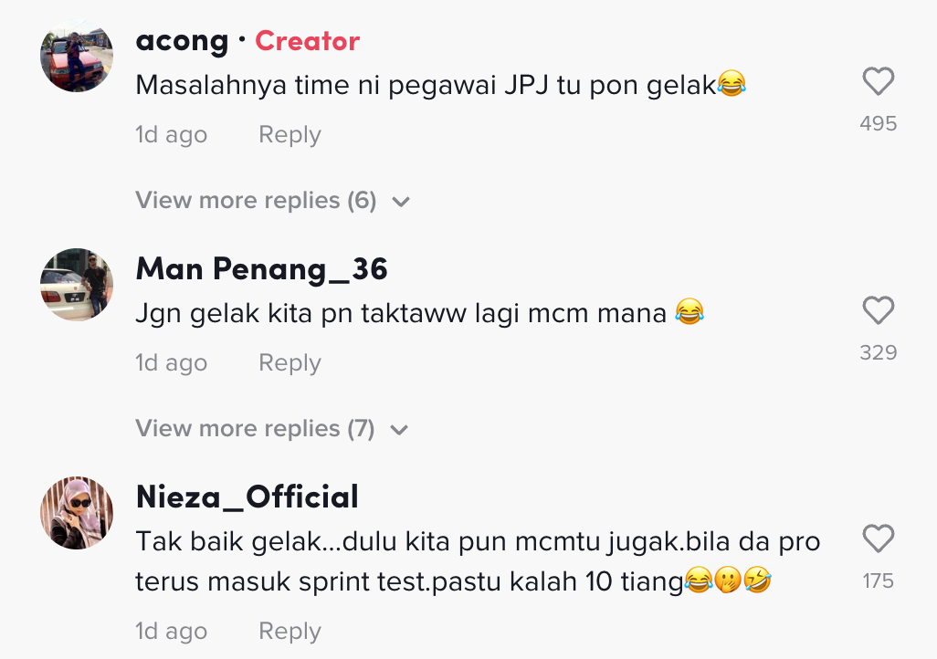Image resolution: width=937 pixels, height=659 pixels.
Task: Open Man Penang_36's profile avatar
Action: click(77, 284)
